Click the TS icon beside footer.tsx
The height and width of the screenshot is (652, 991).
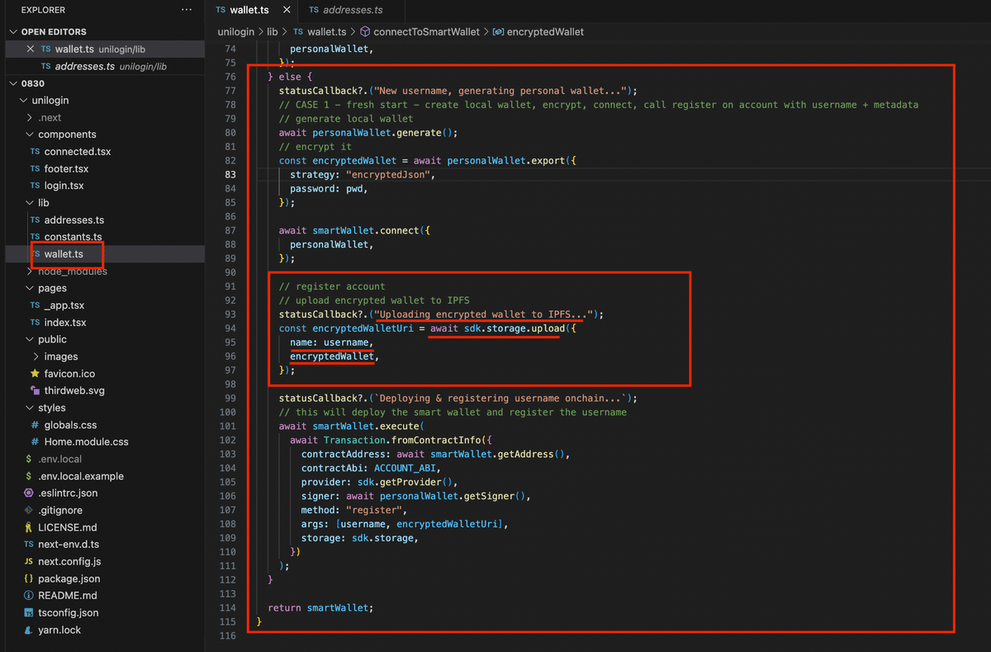35,168
